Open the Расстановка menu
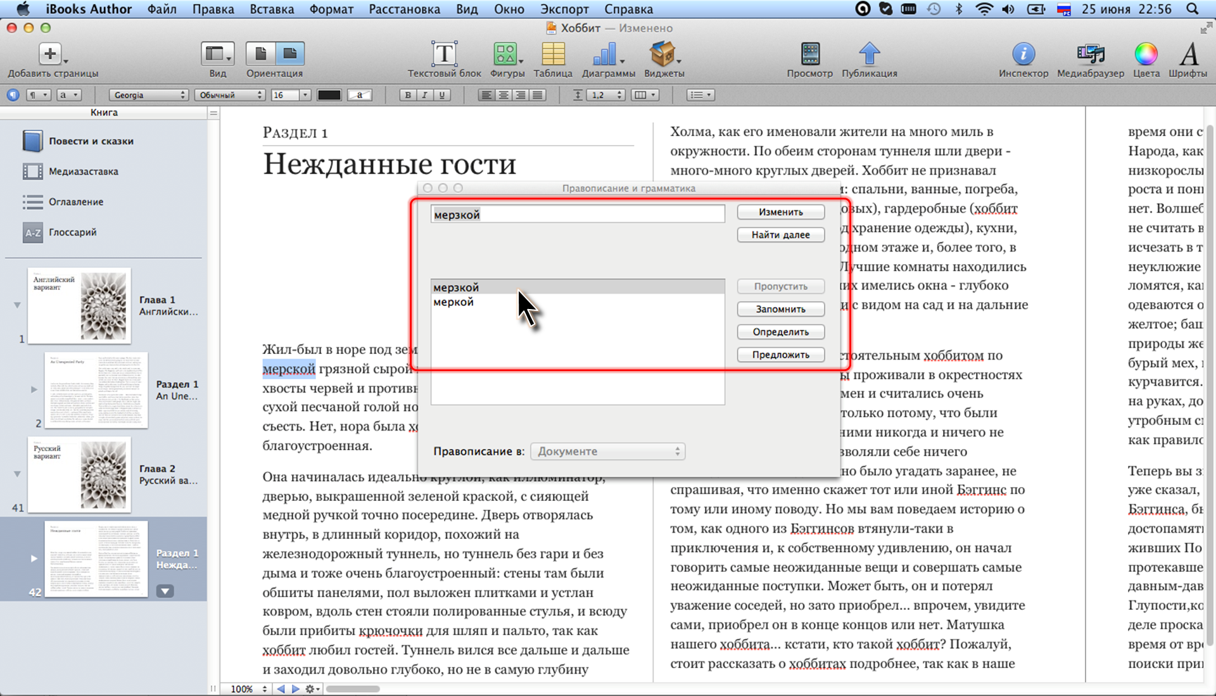 tap(404, 9)
